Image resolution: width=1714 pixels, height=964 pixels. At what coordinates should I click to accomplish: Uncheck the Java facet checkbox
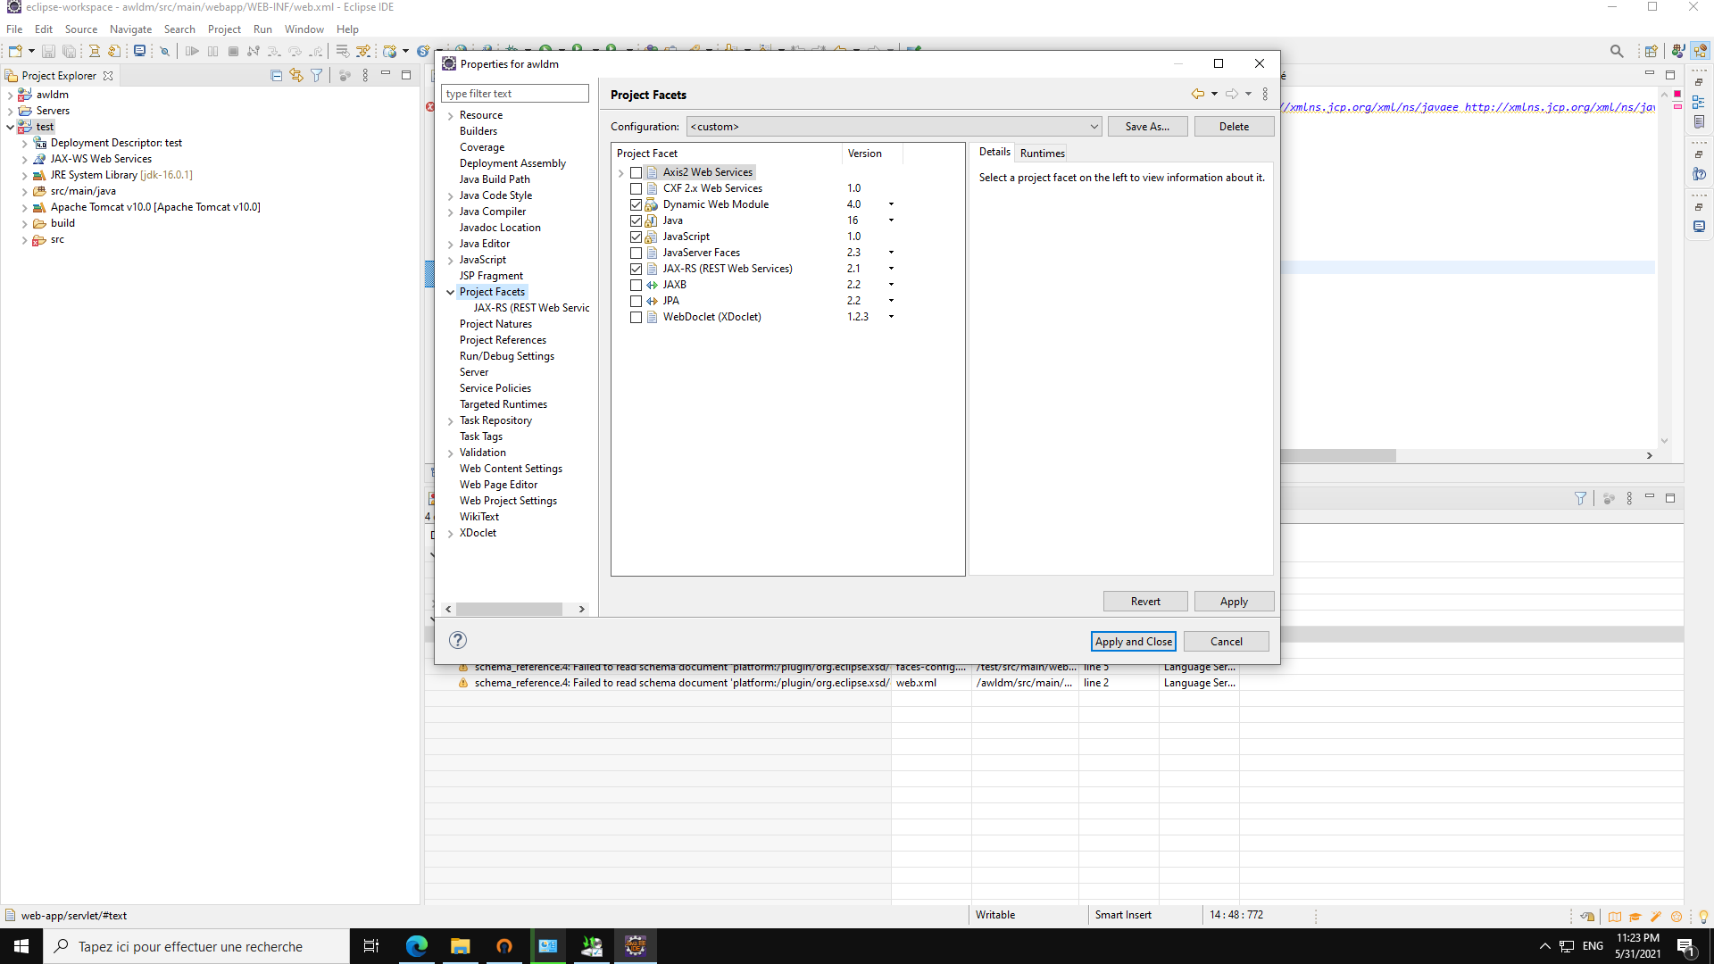tap(636, 220)
